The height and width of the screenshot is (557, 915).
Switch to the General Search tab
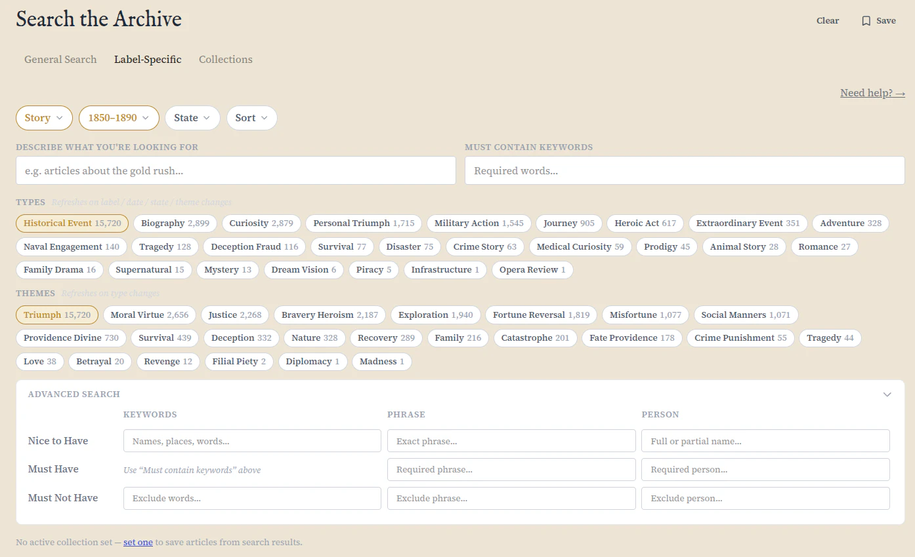point(60,59)
